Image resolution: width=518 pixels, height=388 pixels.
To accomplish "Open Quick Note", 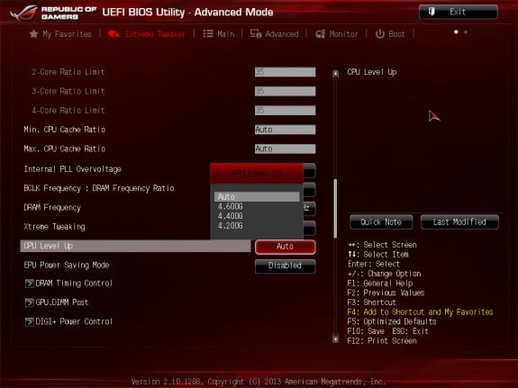I will 381,221.
